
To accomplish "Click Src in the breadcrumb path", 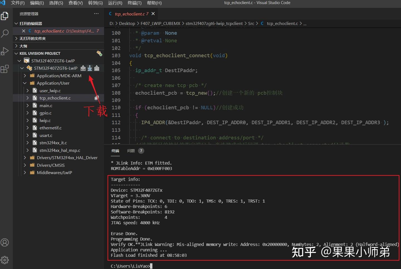I will tap(251, 23).
